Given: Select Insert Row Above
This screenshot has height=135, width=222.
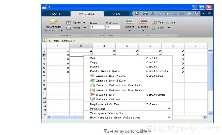Looking at the screenshot, I should click(128, 76).
